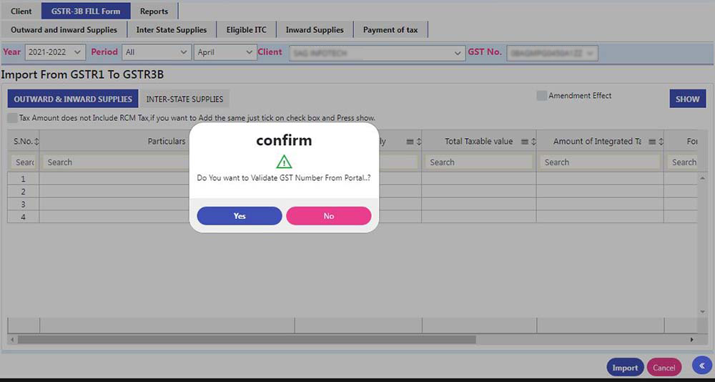Tick the RCM Tax include checkbox
This screenshot has width=715, height=382.
[x=12, y=118]
